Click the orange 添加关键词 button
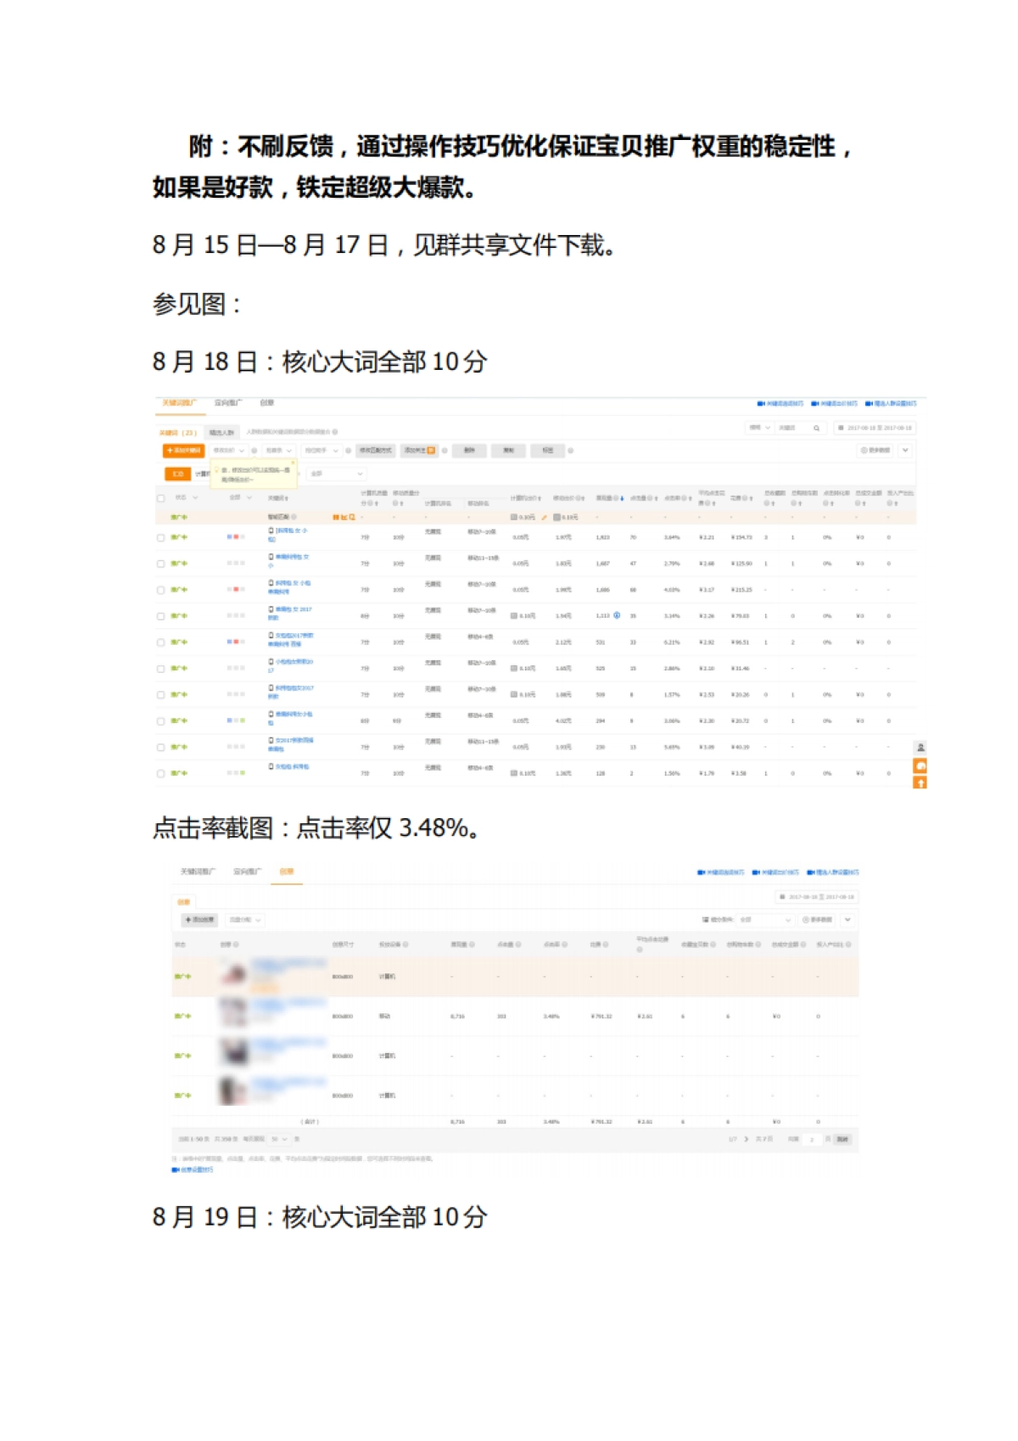 click(183, 451)
